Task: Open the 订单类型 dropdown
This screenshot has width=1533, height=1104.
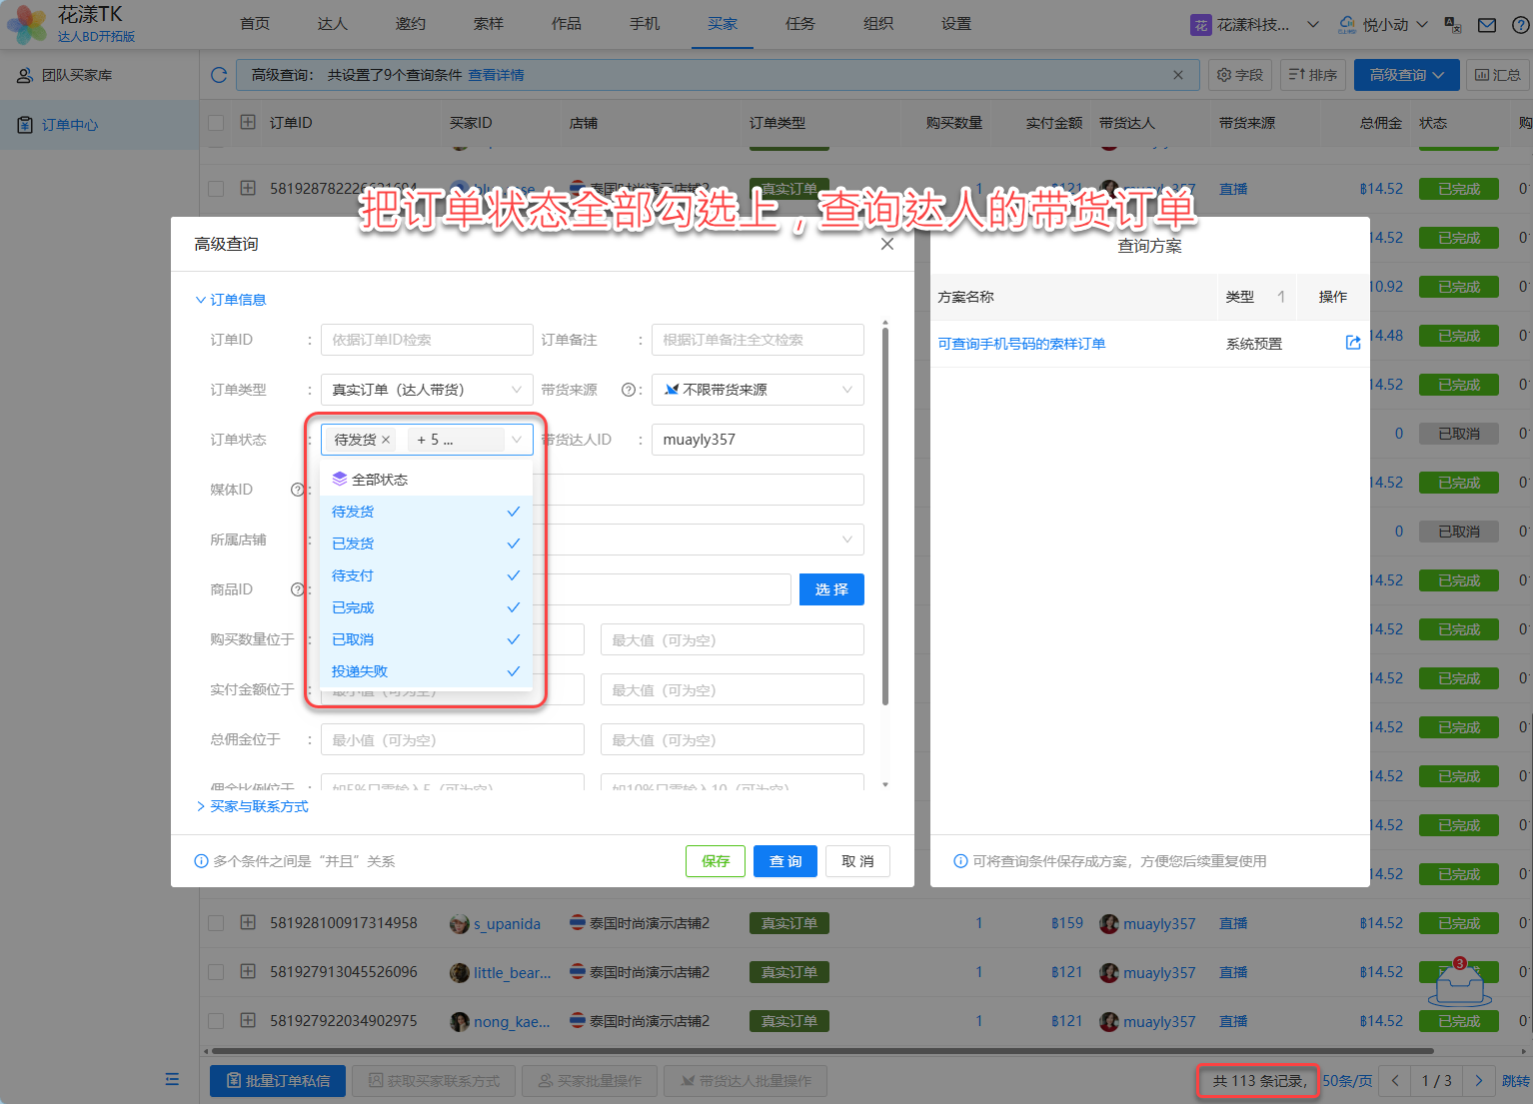Action: (x=427, y=390)
